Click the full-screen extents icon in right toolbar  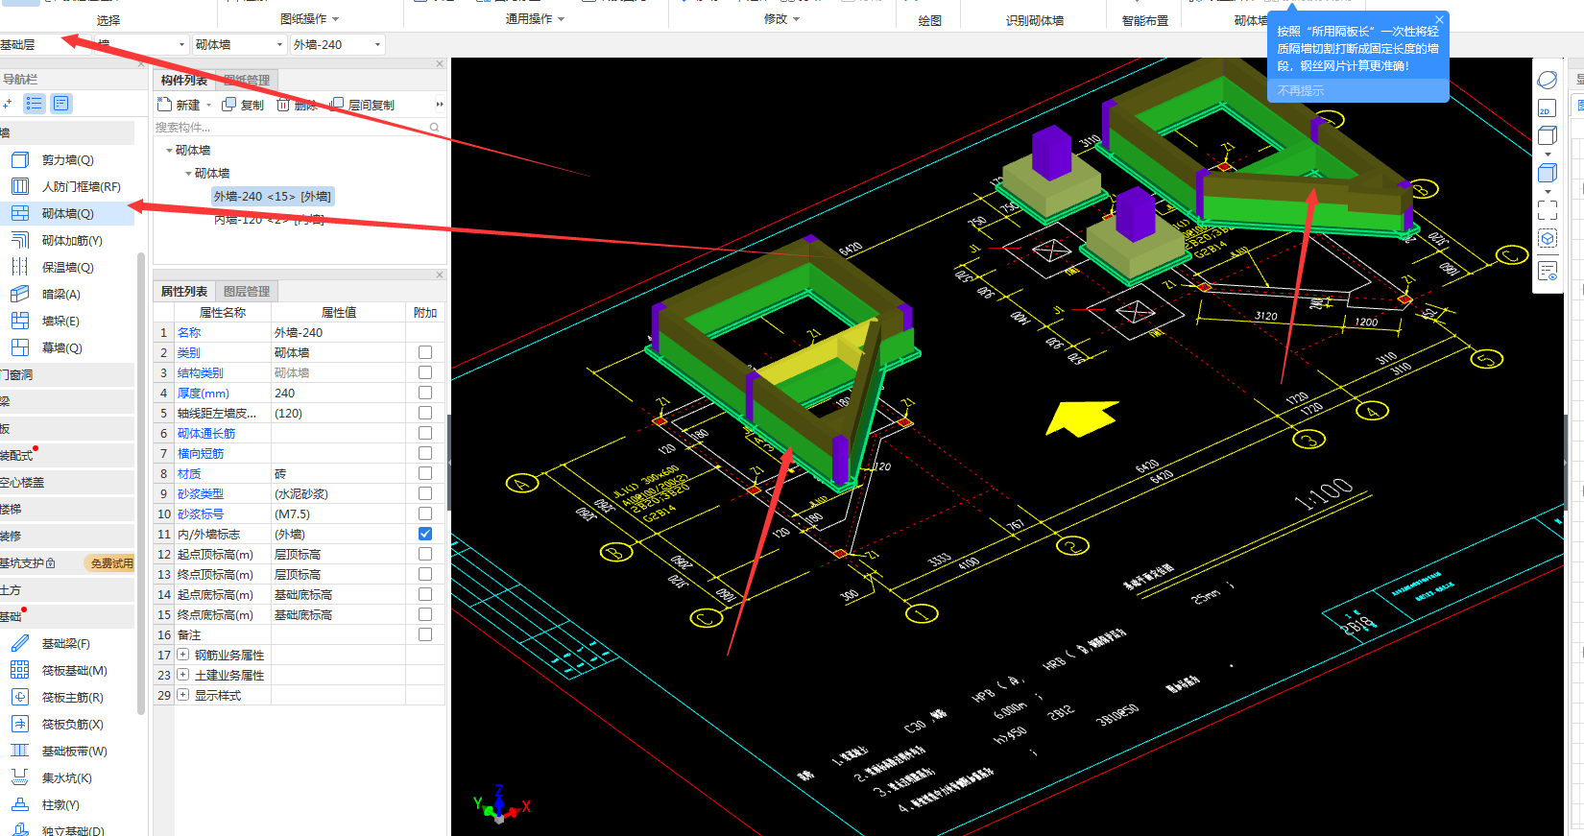pyautogui.click(x=1548, y=209)
